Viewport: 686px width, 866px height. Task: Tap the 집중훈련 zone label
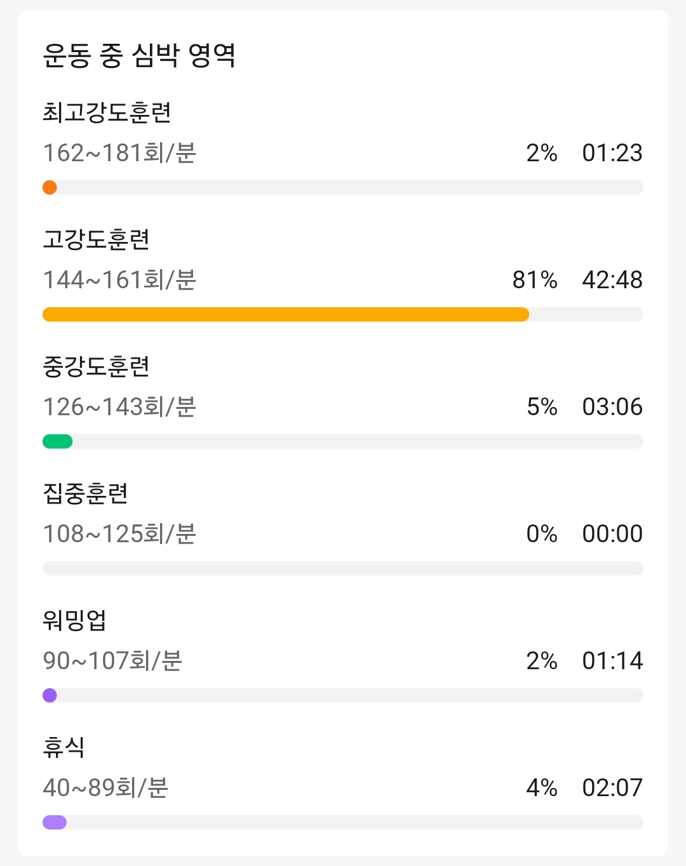[x=85, y=493]
